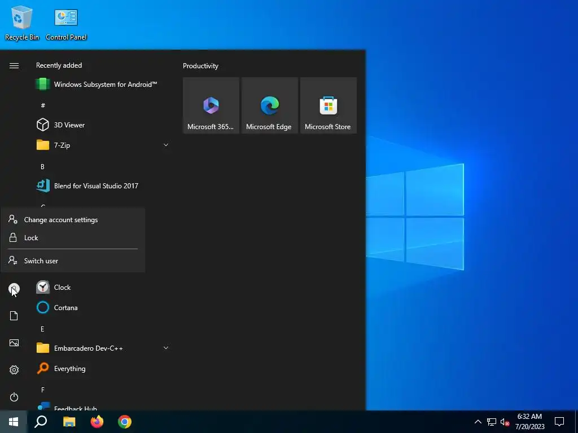Open File Explorer from taskbar
This screenshot has height=433, width=578.
(69, 422)
